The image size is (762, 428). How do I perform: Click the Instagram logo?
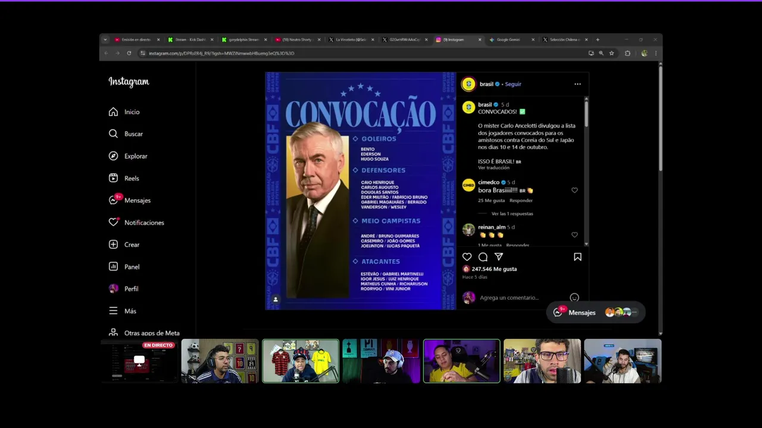[129, 82]
